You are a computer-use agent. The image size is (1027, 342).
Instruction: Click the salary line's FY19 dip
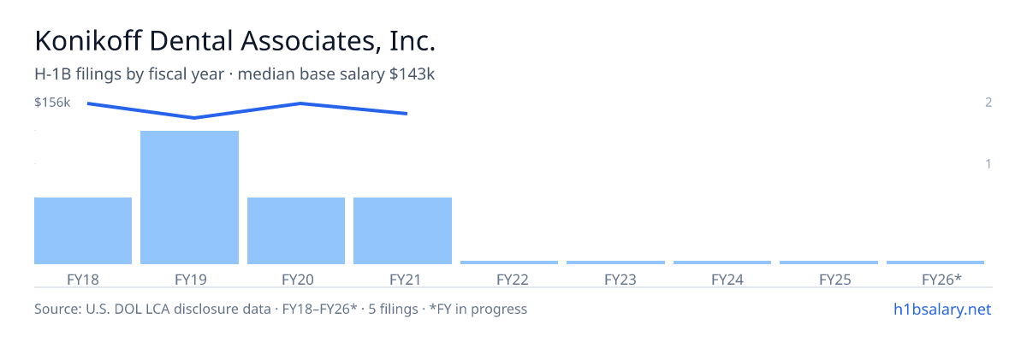(x=194, y=118)
